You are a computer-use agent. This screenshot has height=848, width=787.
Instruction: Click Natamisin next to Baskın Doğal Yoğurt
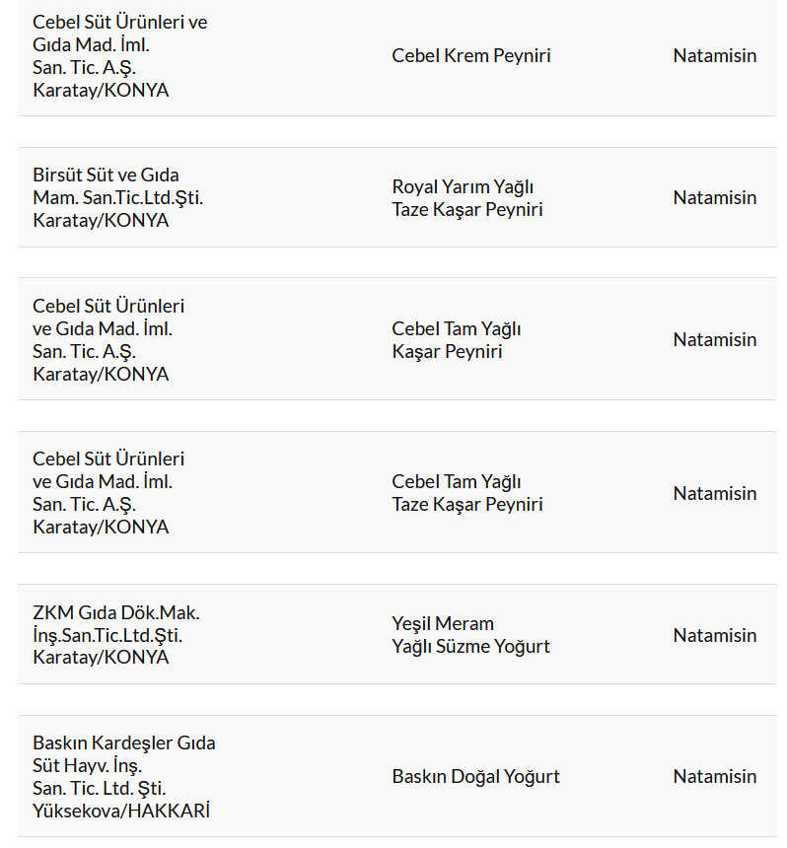pyautogui.click(x=714, y=777)
